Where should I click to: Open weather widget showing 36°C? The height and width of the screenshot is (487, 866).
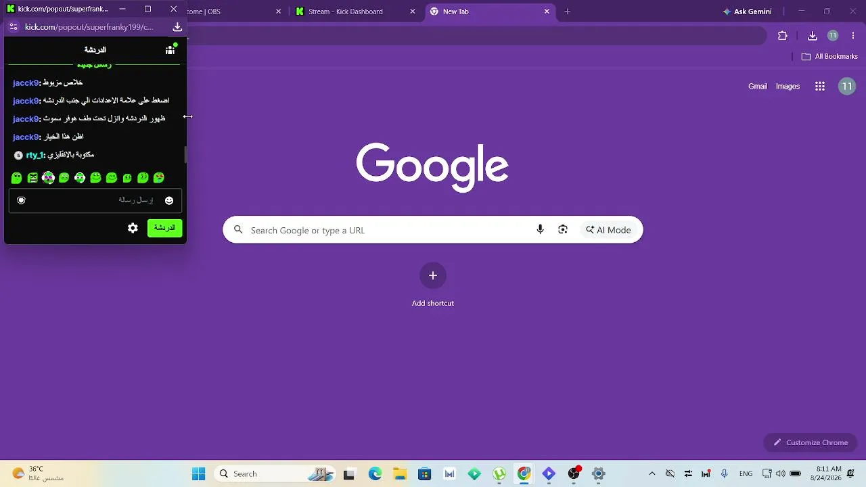pyautogui.click(x=37, y=473)
